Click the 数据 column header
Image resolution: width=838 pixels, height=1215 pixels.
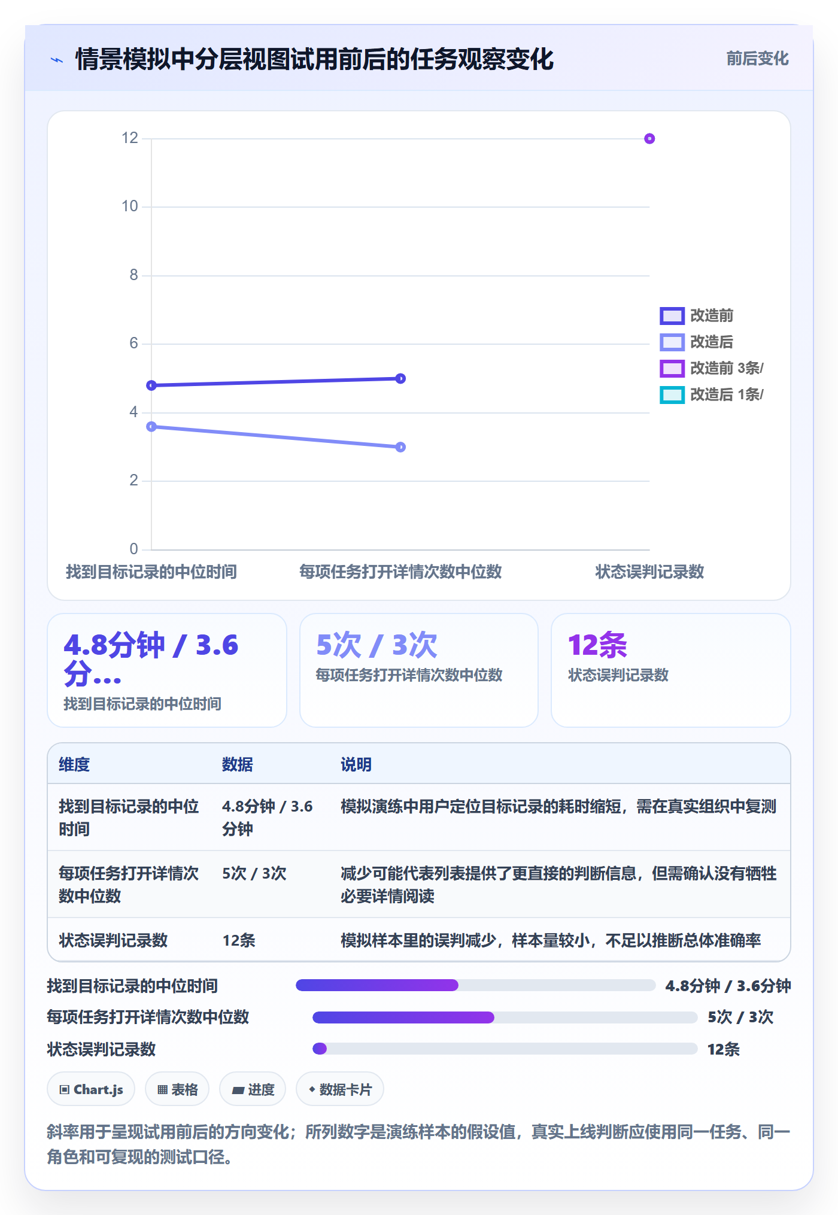click(238, 764)
